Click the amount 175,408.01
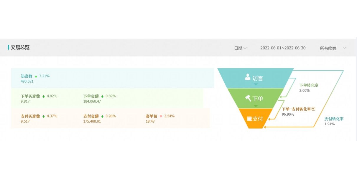Viewport: 357px width, 178px height. click(x=92, y=121)
